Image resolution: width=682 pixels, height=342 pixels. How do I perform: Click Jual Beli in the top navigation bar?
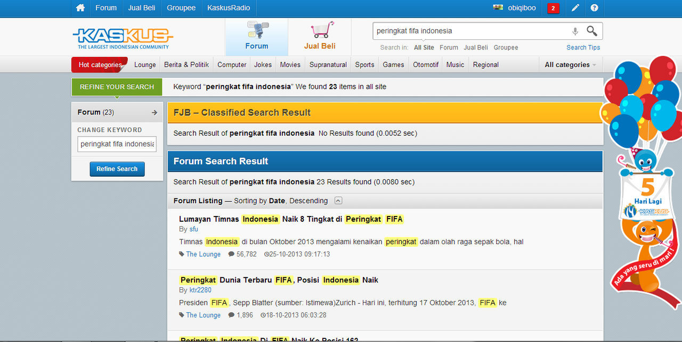coord(142,8)
